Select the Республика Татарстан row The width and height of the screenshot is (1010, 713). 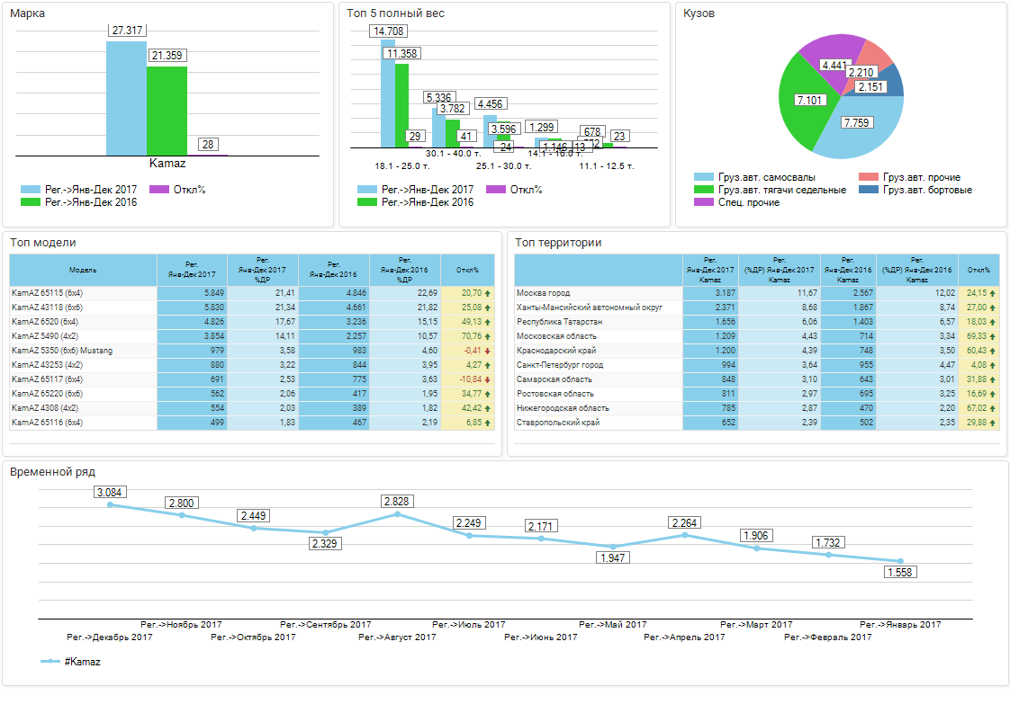tap(757, 322)
